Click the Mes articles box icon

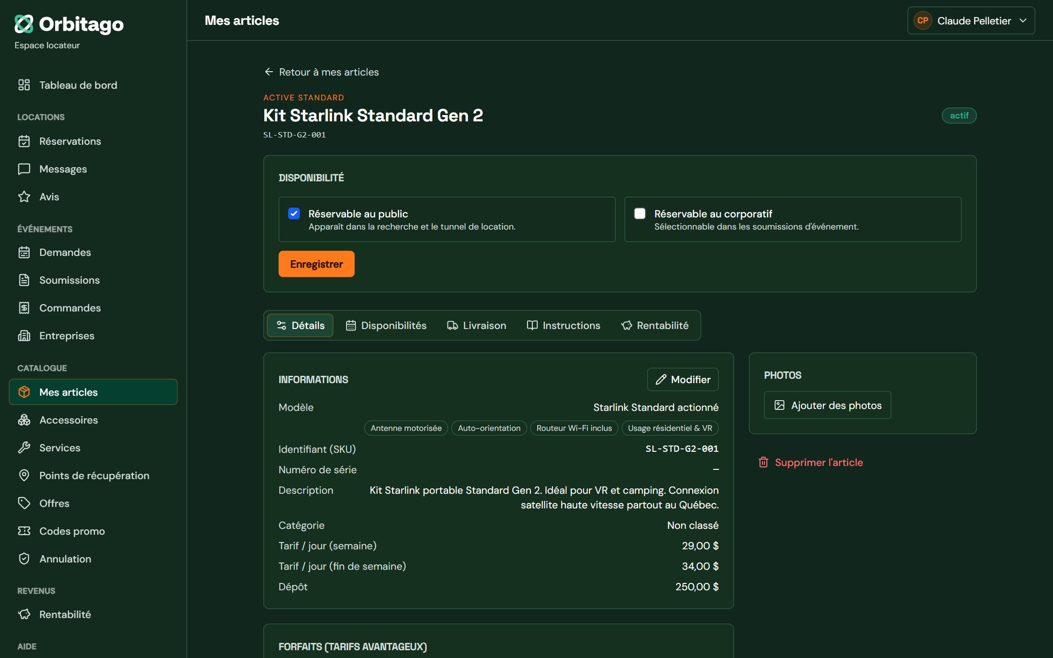tap(24, 392)
